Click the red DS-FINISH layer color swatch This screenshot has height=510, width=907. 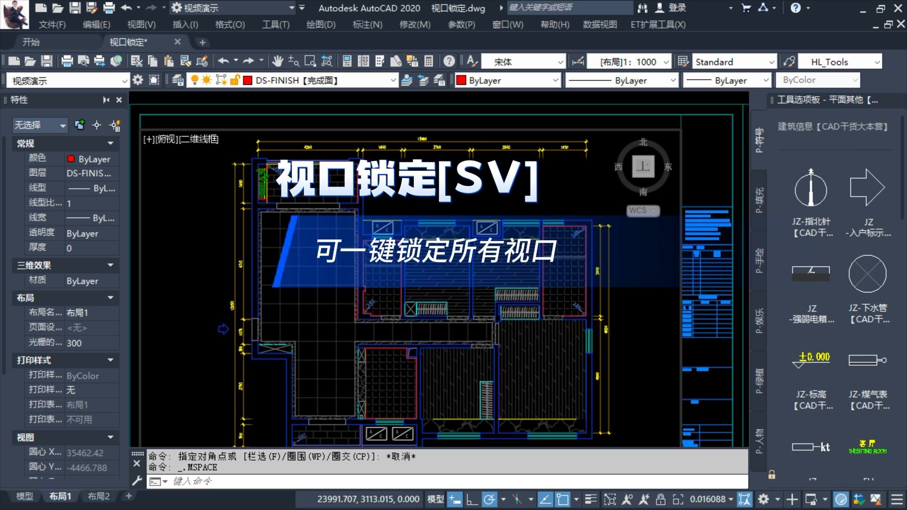[248, 80]
